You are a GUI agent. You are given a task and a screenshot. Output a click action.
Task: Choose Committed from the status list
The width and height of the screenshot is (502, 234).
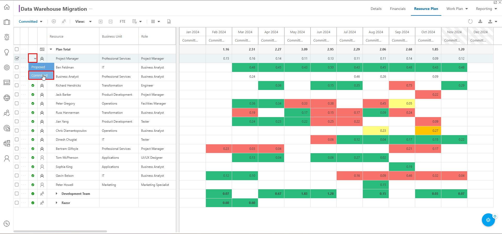(x=41, y=75)
